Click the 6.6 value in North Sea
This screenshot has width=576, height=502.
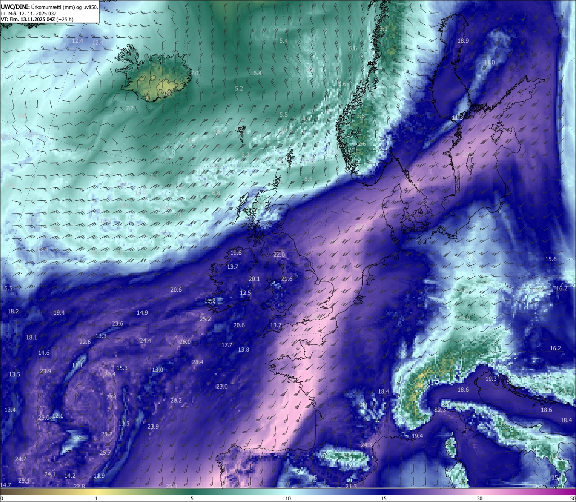click(308, 179)
